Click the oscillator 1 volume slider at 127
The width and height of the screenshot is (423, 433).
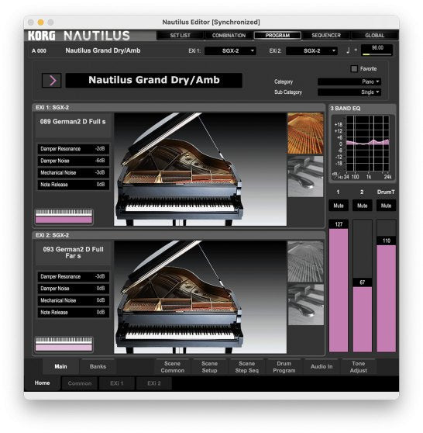pyautogui.click(x=339, y=286)
